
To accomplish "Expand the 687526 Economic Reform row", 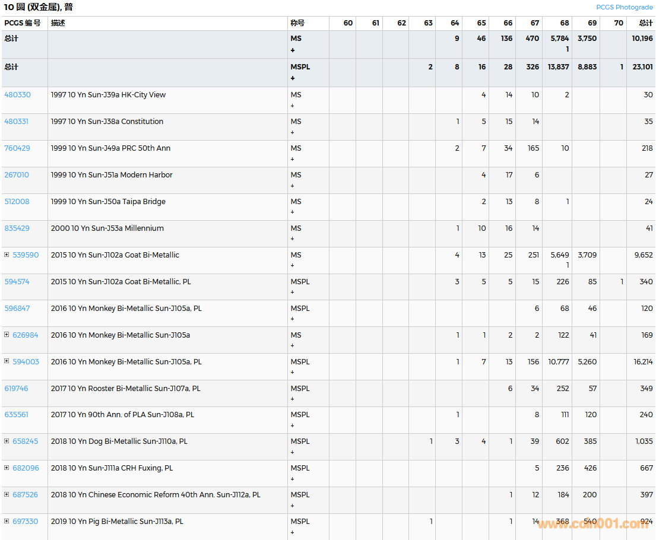I will (7, 494).
